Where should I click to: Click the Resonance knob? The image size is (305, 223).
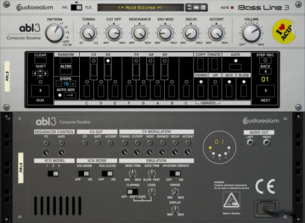139,33
